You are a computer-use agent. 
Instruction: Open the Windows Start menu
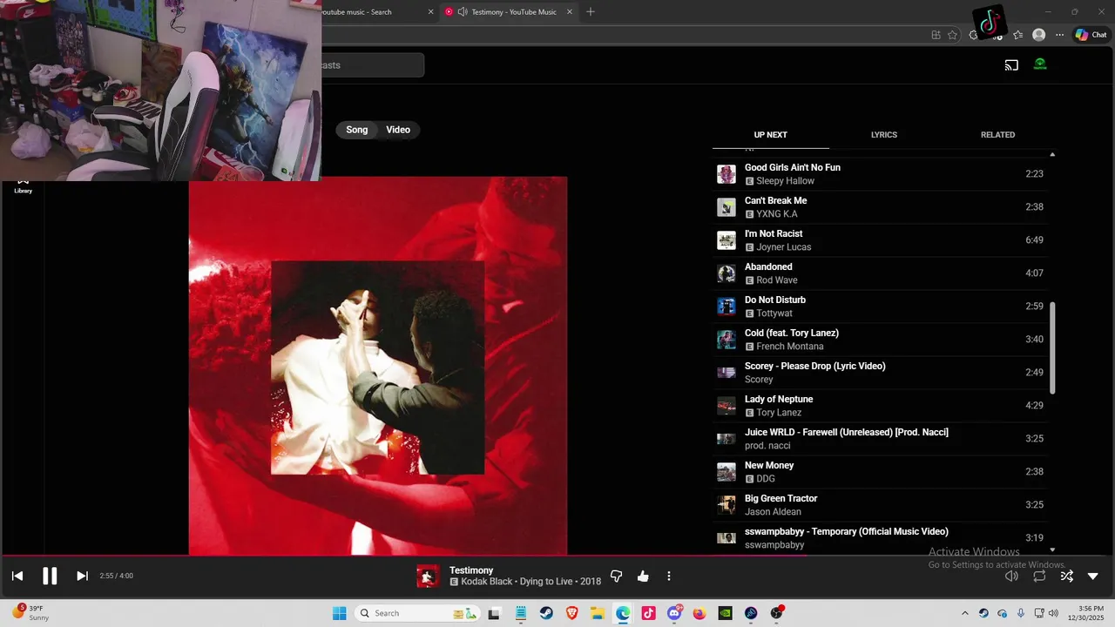point(339,613)
